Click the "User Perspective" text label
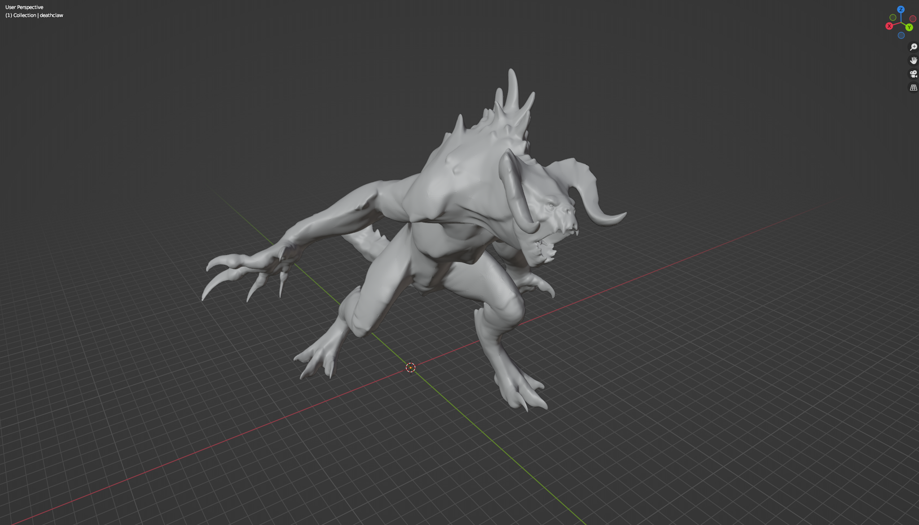919x525 pixels. 24,7
